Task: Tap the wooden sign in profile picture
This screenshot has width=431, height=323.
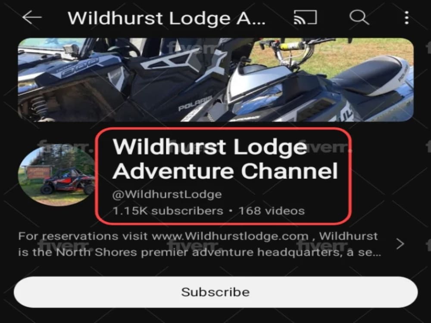Action: 38,173
